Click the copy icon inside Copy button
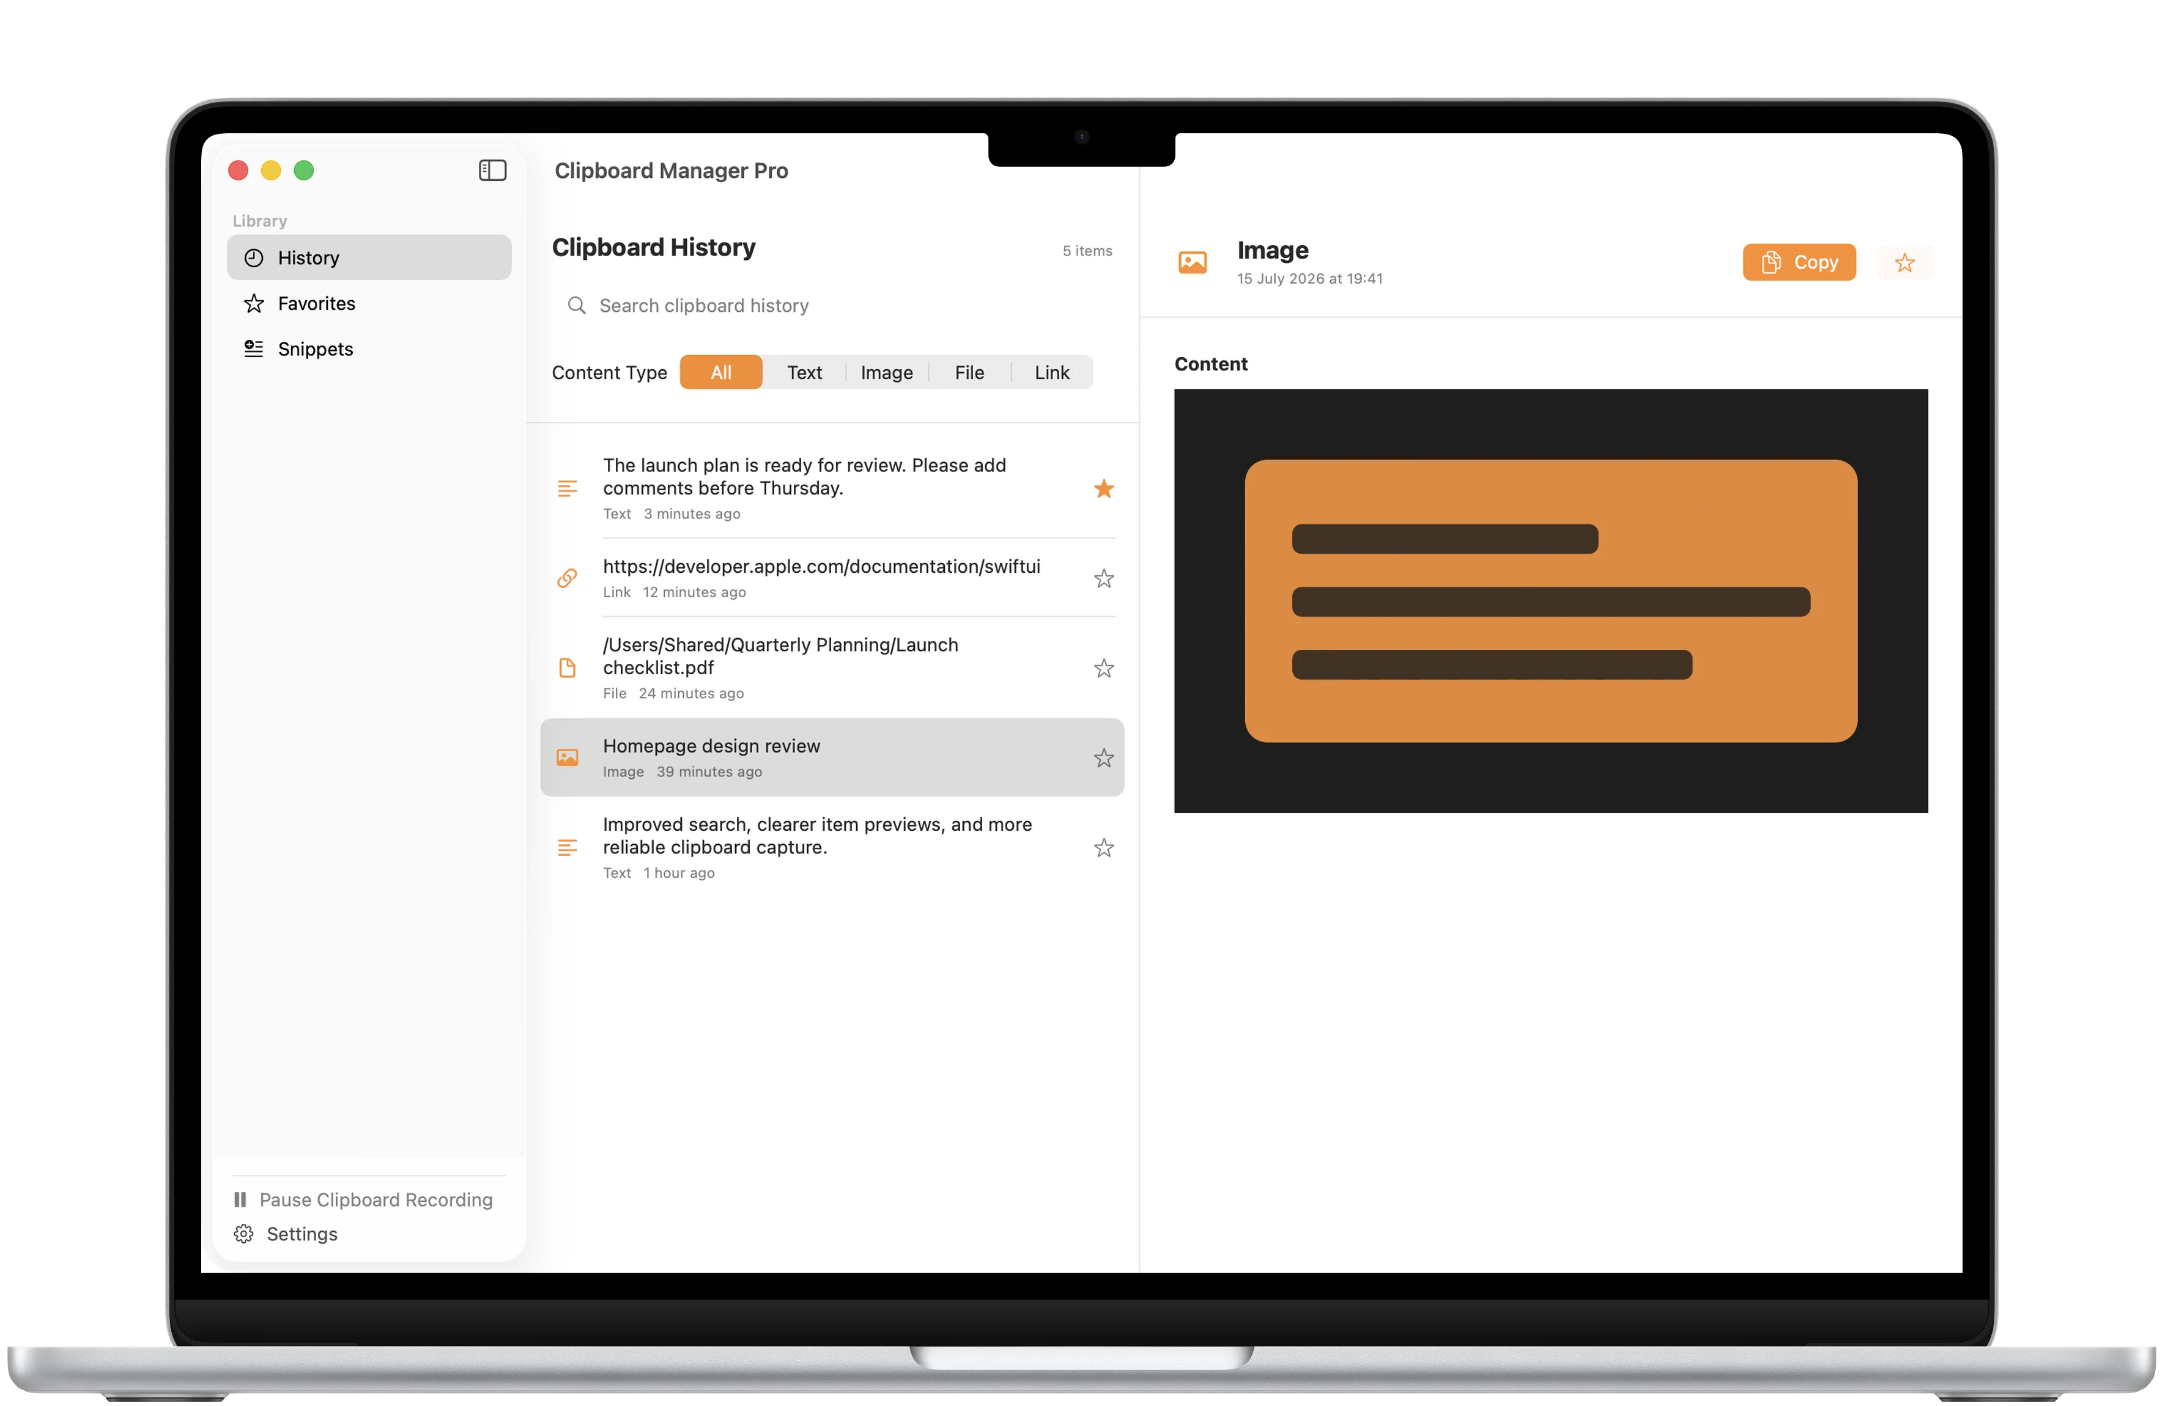The image size is (2165, 1406). point(1770,262)
